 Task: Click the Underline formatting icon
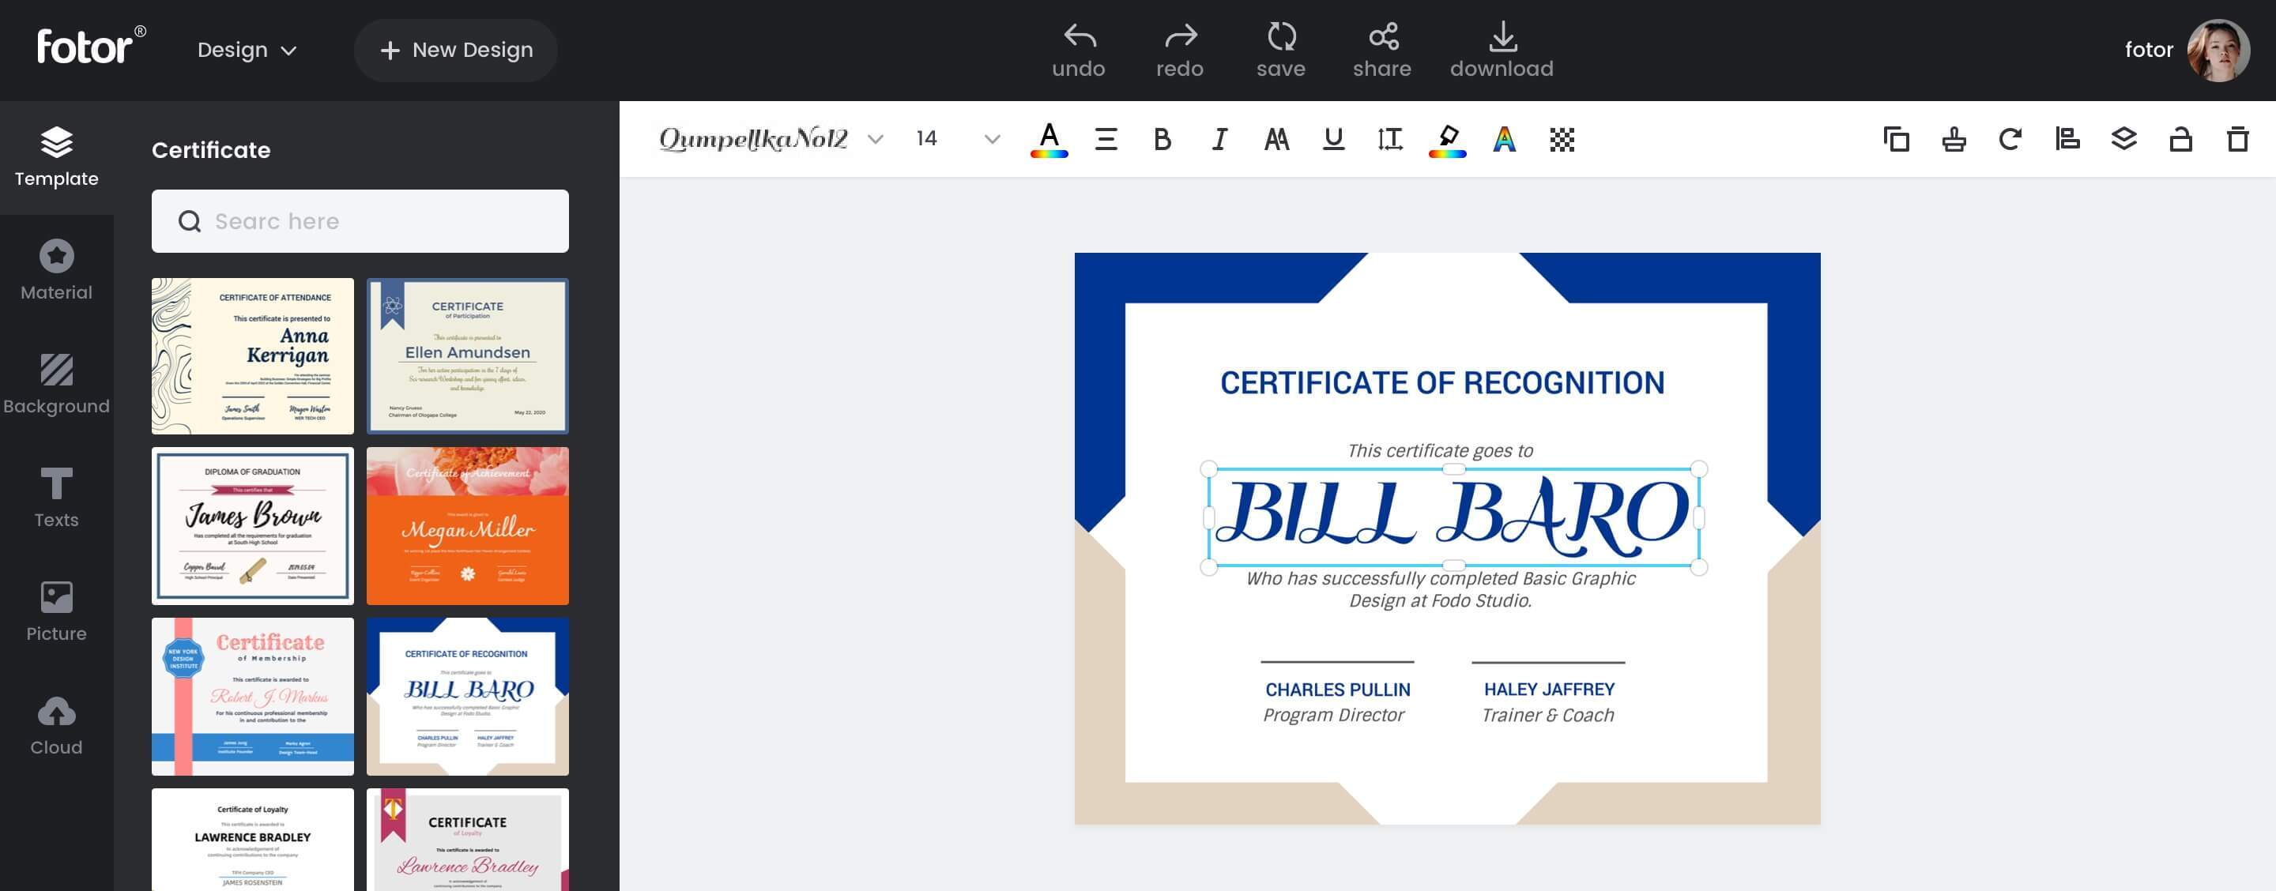tap(1331, 139)
